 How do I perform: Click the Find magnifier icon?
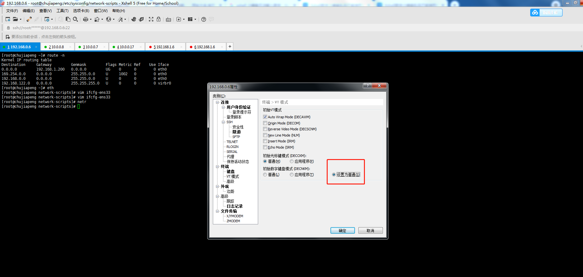(x=75, y=19)
